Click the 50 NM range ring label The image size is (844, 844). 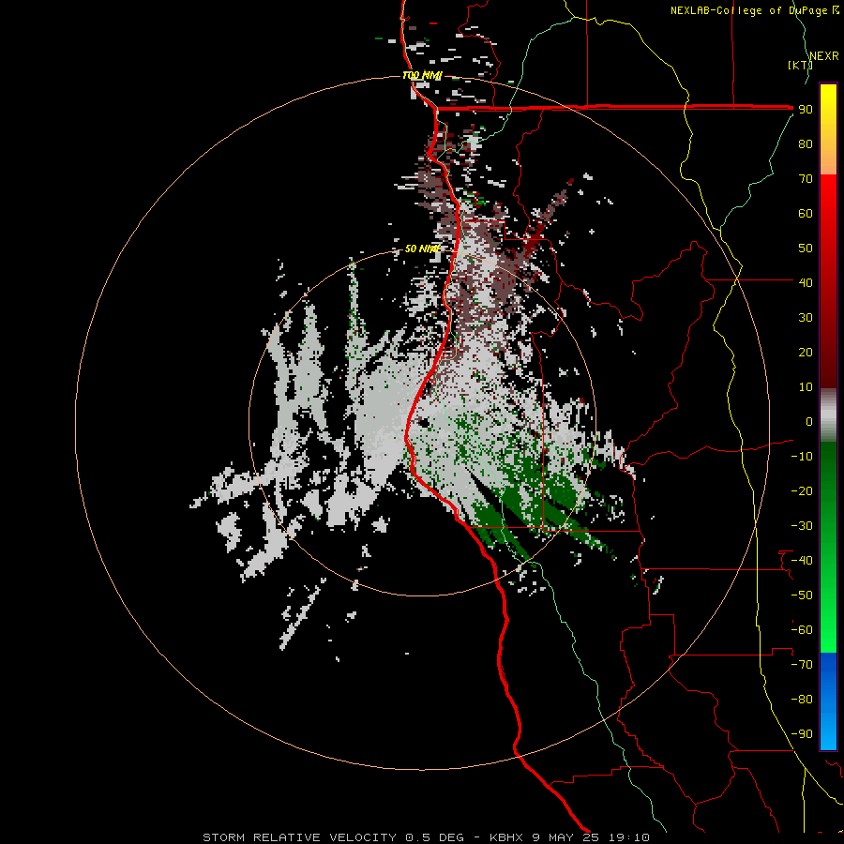(x=422, y=249)
